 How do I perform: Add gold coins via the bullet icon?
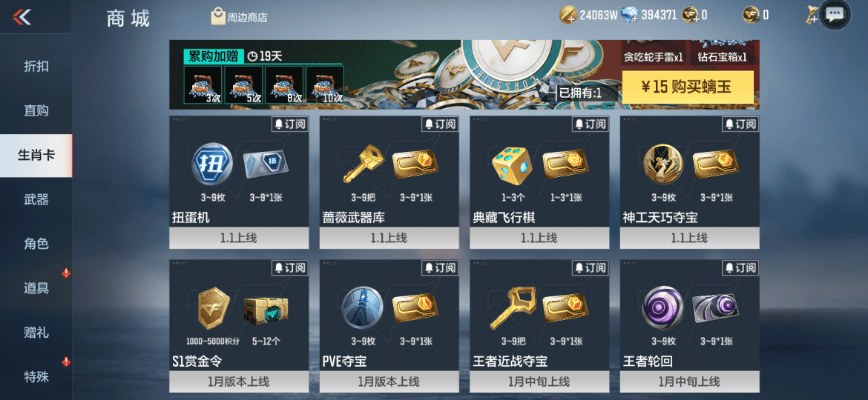568,15
